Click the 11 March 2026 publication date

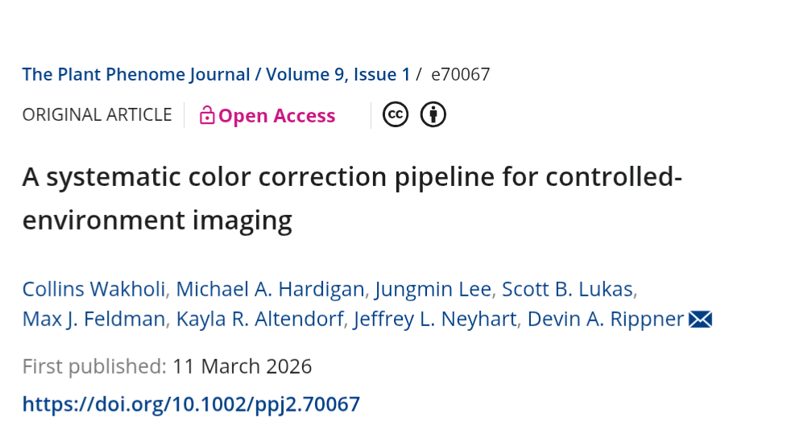click(242, 366)
